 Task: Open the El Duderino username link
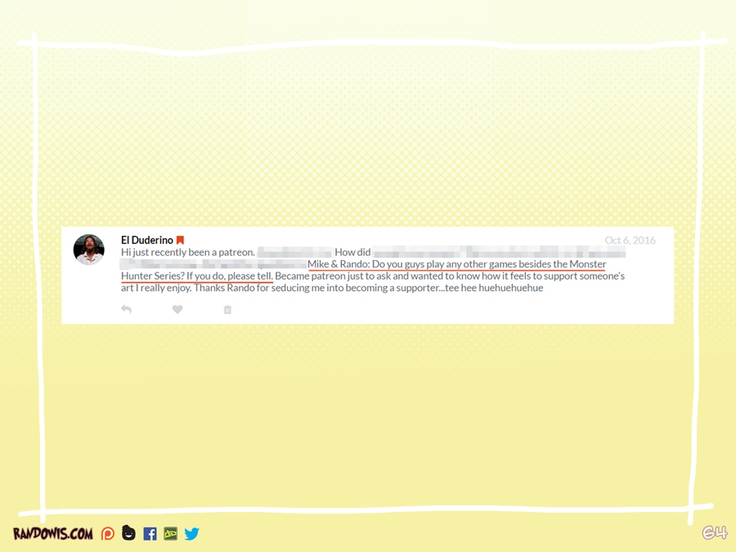[146, 240]
